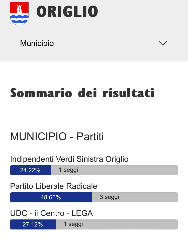Open the Municipio dropdown chevron
188x238 pixels.
(163, 43)
